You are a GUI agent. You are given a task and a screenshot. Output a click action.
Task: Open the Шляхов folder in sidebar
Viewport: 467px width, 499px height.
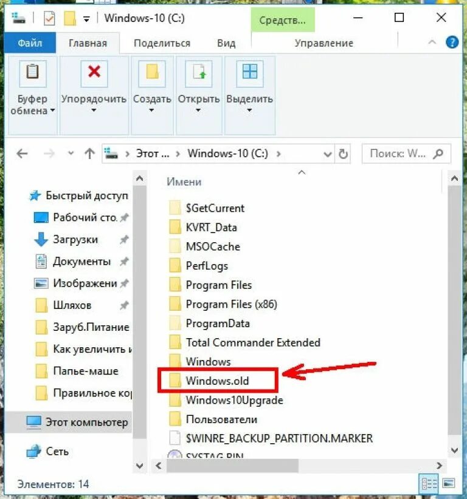click(81, 305)
